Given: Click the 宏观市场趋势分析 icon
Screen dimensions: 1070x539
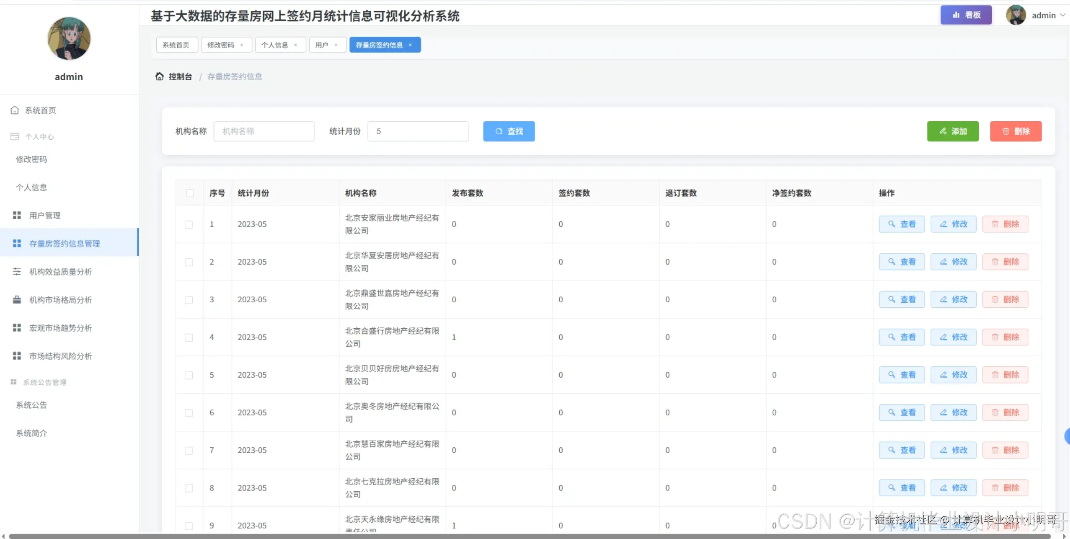Looking at the screenshot, I should [17, 328].
